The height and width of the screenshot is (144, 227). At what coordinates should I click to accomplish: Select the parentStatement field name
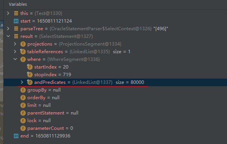tap(46, 113)
